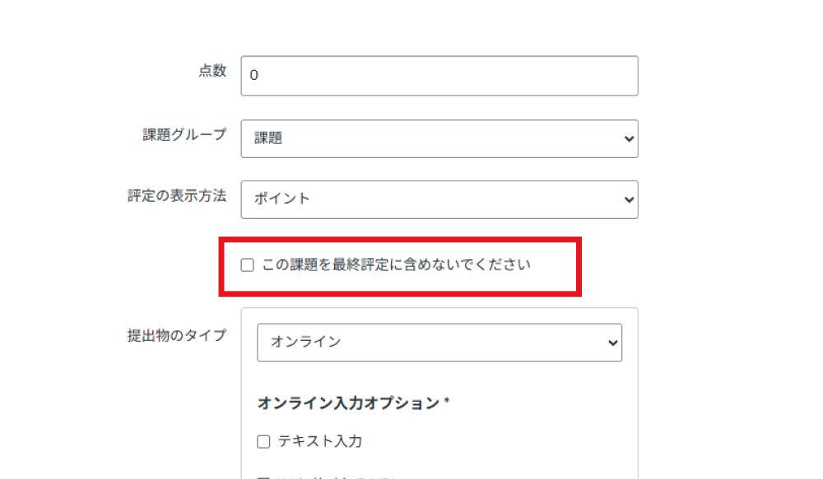The image size is (823, 479).
Task: Click the 点数 field label
Action: tap(212, 72)
